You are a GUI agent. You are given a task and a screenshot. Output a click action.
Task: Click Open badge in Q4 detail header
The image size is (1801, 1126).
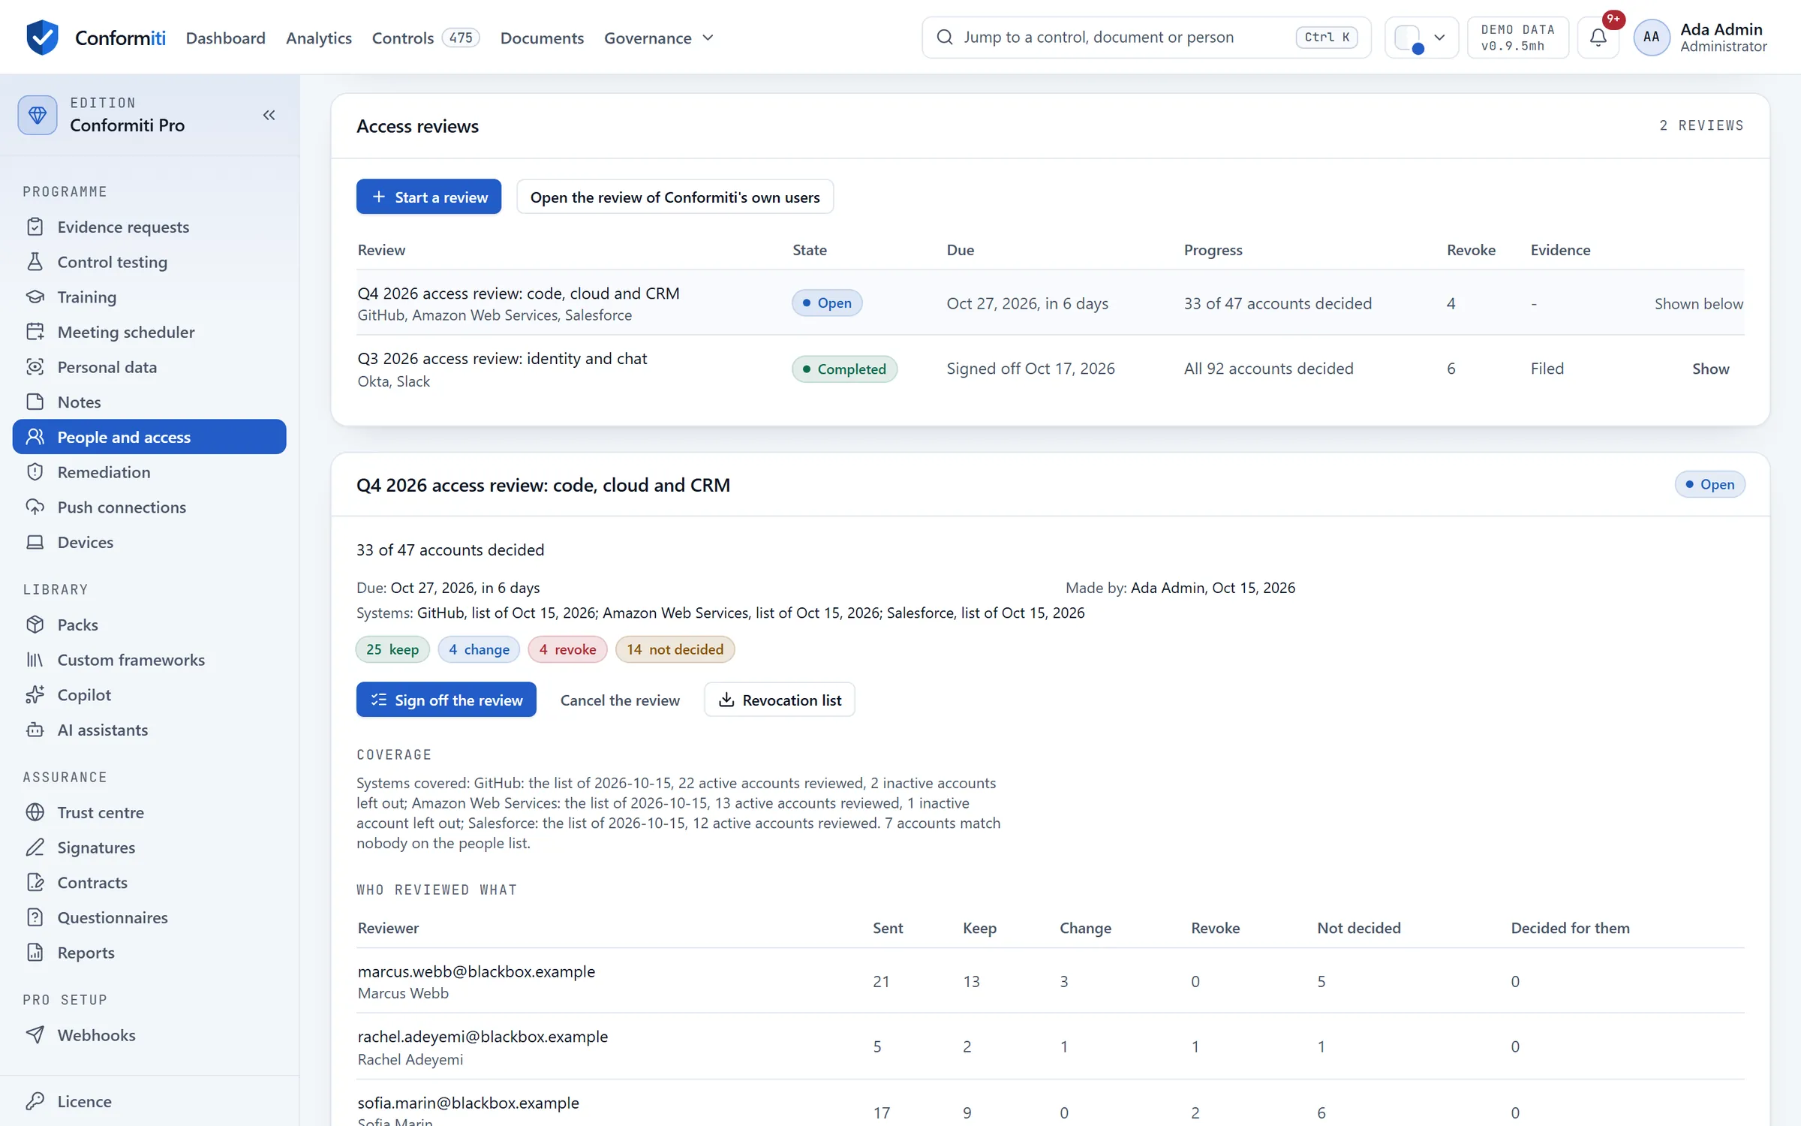point(1710,484)
